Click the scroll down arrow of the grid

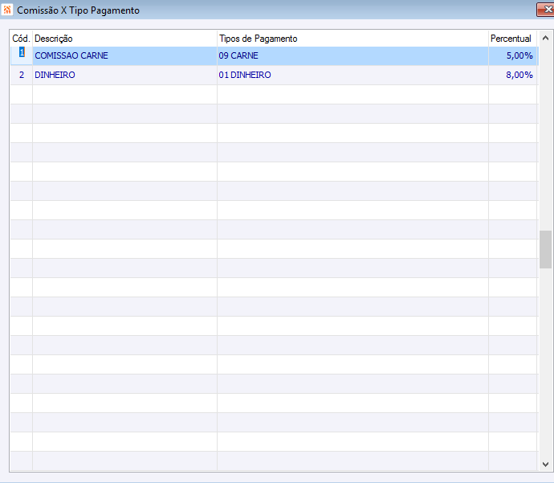[x=545, y=464]
